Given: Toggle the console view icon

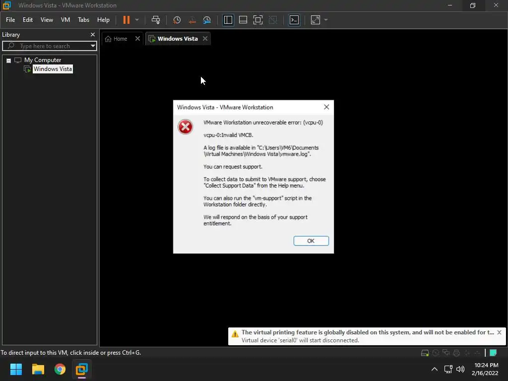Looking at the screenshot, I should click(294, 20).
